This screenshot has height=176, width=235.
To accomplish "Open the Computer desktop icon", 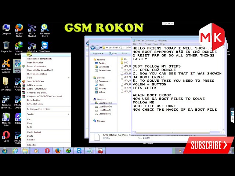I will 6,29.
